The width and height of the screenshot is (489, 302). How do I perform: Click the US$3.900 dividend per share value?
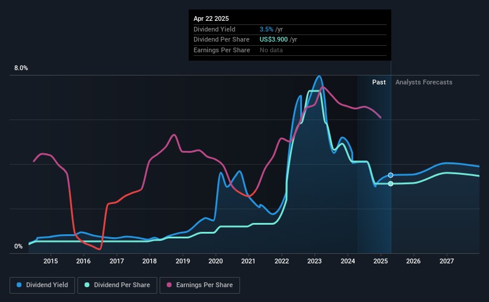click(x=275, y=40)
